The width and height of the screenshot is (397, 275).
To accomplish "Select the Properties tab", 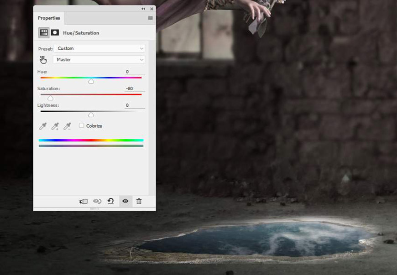I will click(49, 18).
